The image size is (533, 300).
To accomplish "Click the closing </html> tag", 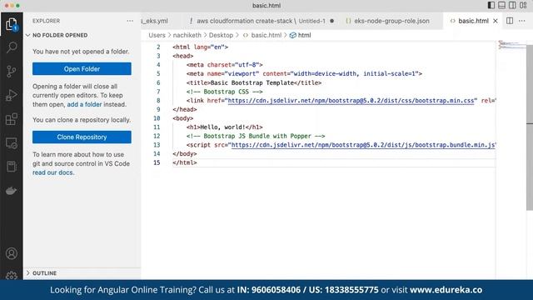I will point(185,162).
